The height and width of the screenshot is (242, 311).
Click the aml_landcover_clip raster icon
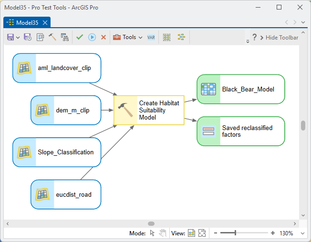(24, 68)
